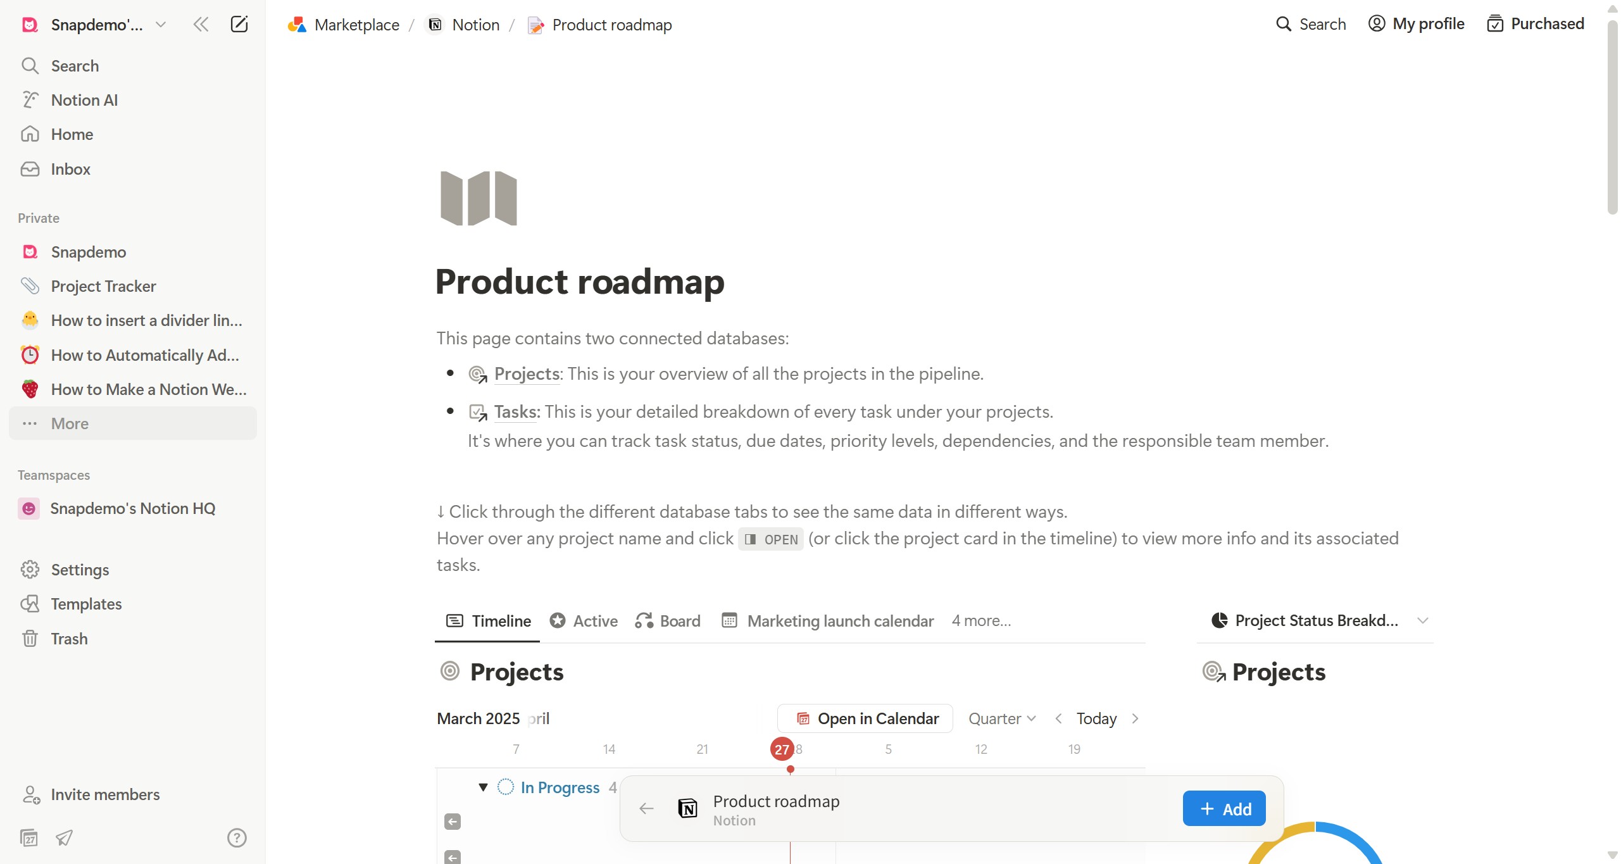
Task: Click the Notion logo in Add banner
Action: (687, 808)
